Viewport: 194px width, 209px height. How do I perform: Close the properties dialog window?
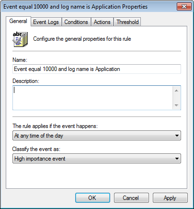tap(184, 7)
